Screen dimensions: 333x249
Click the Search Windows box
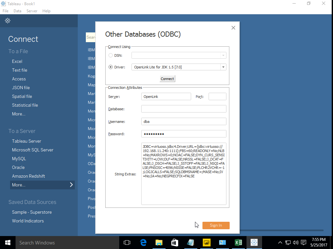67,243
